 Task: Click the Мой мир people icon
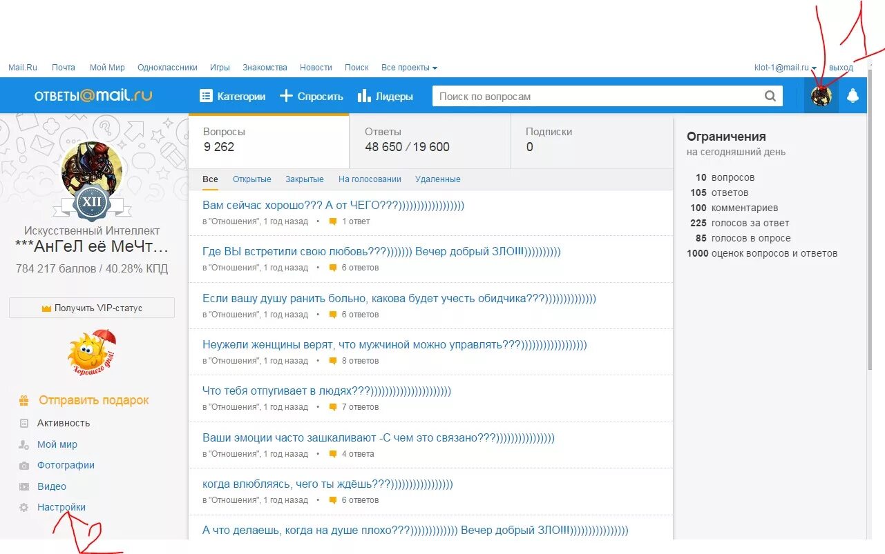(x=24, y=444)
